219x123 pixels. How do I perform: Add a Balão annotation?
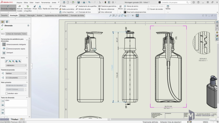coord(63,6)
